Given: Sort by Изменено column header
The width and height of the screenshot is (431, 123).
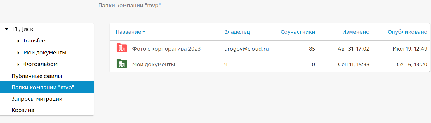Looking at the screenshot, I should [356, 32].
